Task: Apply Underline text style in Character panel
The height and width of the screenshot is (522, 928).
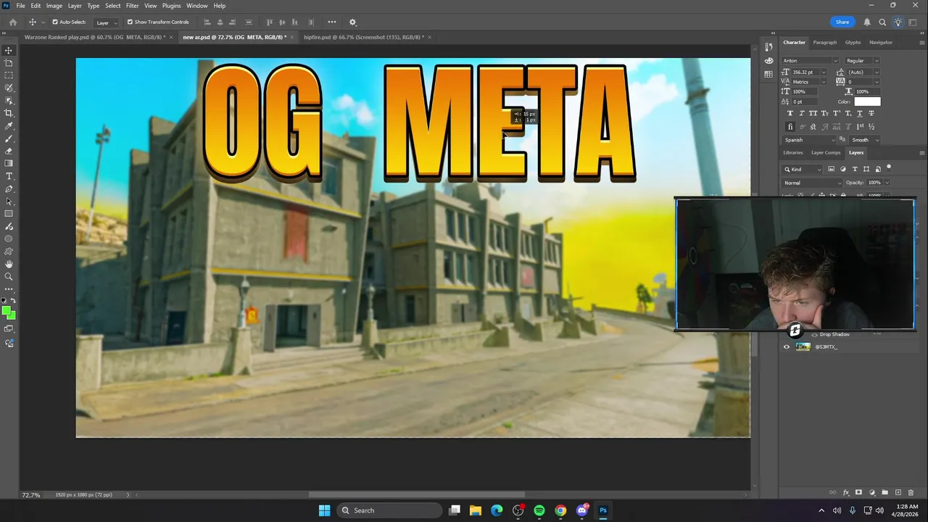Action: [x=859, y=113]
